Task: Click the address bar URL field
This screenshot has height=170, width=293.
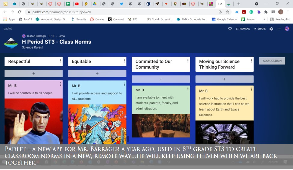Action: pyautogui.click(x=120, y=12)
